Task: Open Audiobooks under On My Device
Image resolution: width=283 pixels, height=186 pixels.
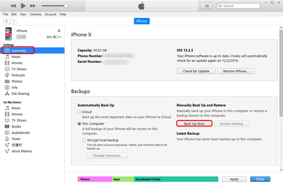Action: point(33,133)
